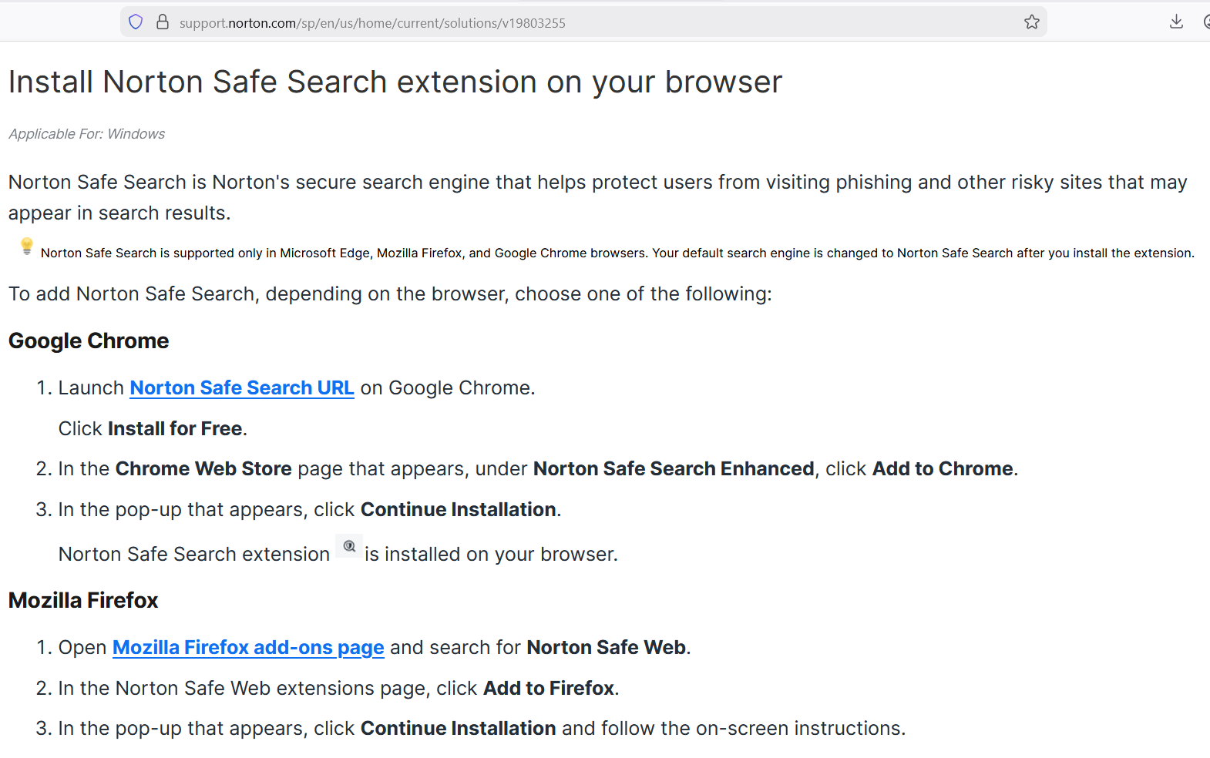The height and width of the screenshot is (758, 1210).
Task: Bookmark this page with the star icon
Action: 1032,22
